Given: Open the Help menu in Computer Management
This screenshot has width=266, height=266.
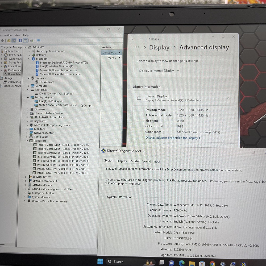Looking at the screenshot, I should pyautogui.click(x=26, y=35).
